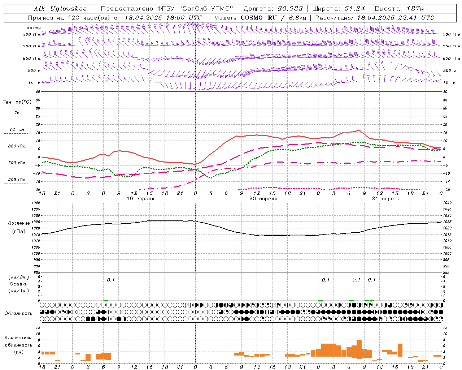Image resolution: width=462 pixels, height=370 pixels.
Task: Click the (мм/3ч.) precipitation unit label
Action: (x=19, y=277)
